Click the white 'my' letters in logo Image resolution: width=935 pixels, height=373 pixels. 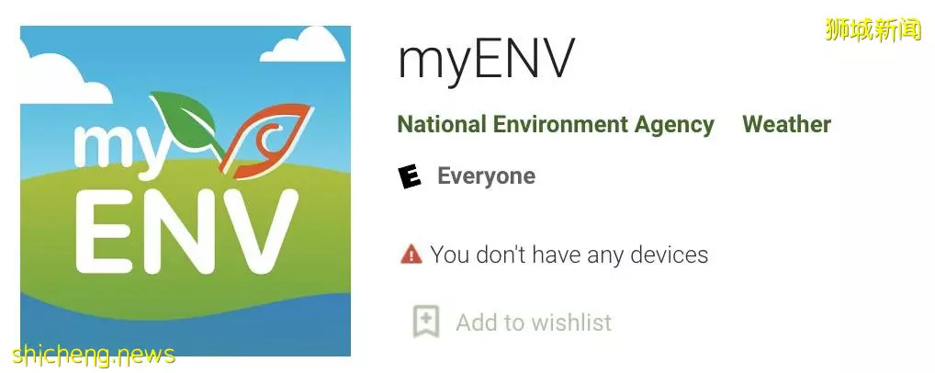pos(117,148)
